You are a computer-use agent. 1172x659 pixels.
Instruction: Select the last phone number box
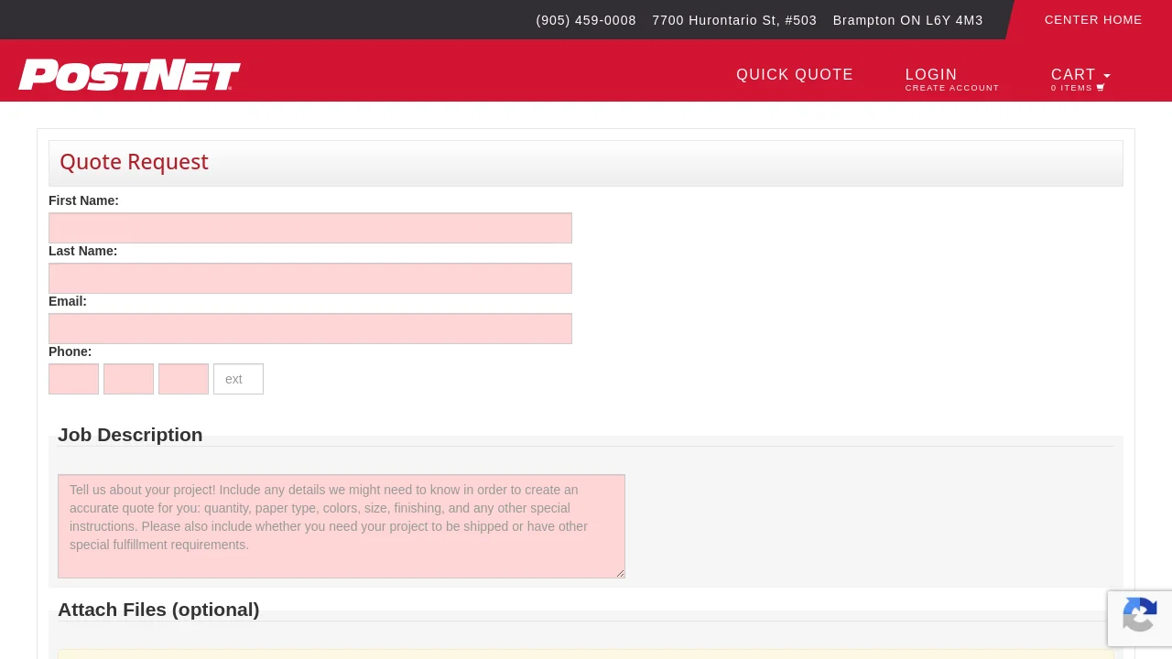183,379
